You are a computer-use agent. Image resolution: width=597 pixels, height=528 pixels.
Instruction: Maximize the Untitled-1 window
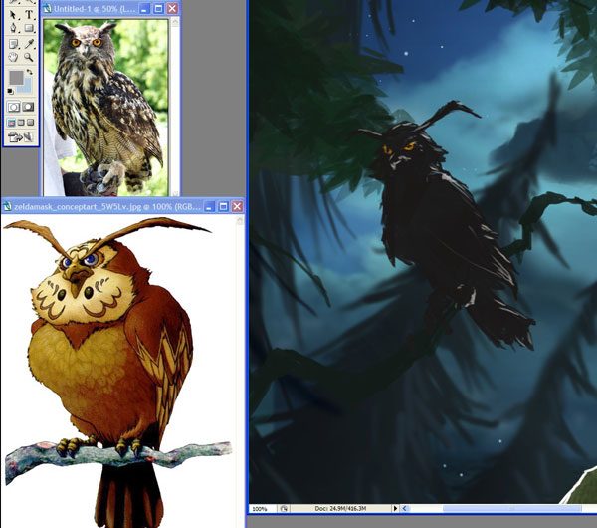coord(158,9)
